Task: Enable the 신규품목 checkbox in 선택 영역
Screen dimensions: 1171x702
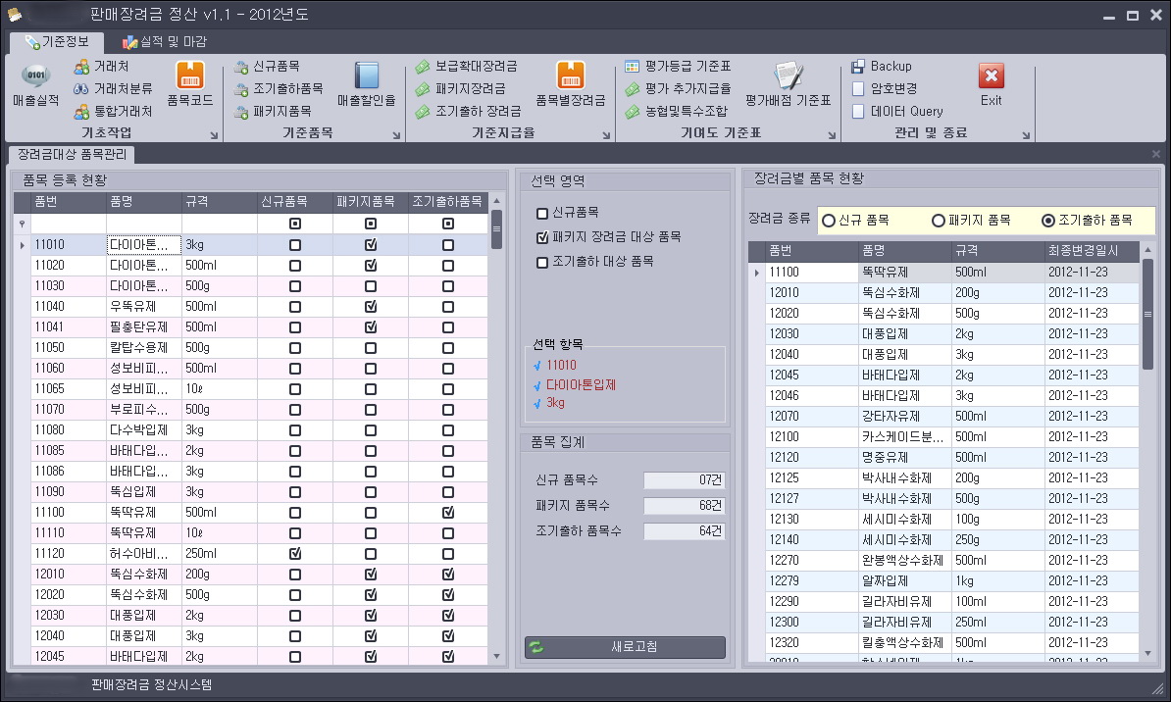Action: 542,213
